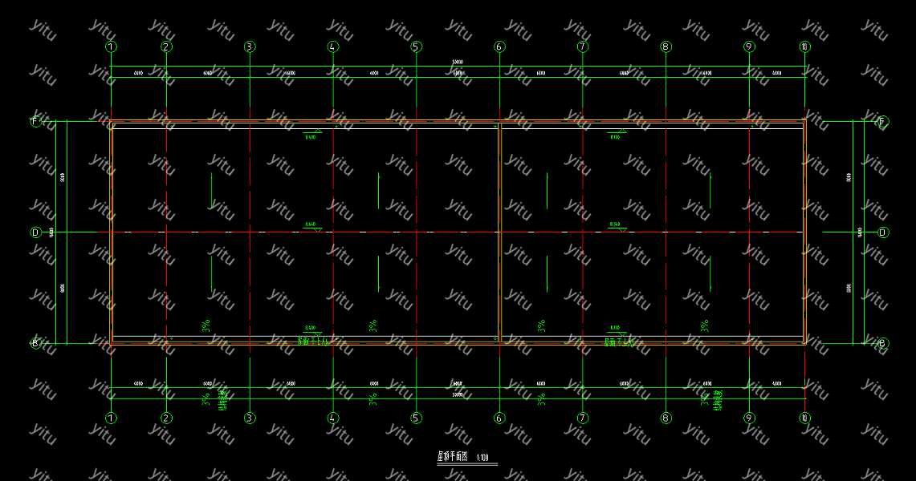Click green slope arrow line right of axis 9
916x481 pixels.
710,191
